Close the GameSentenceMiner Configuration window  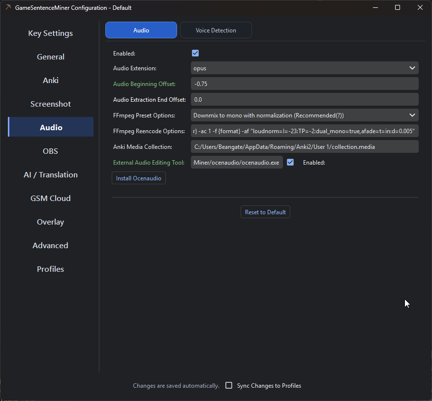[x=420, y=7]
